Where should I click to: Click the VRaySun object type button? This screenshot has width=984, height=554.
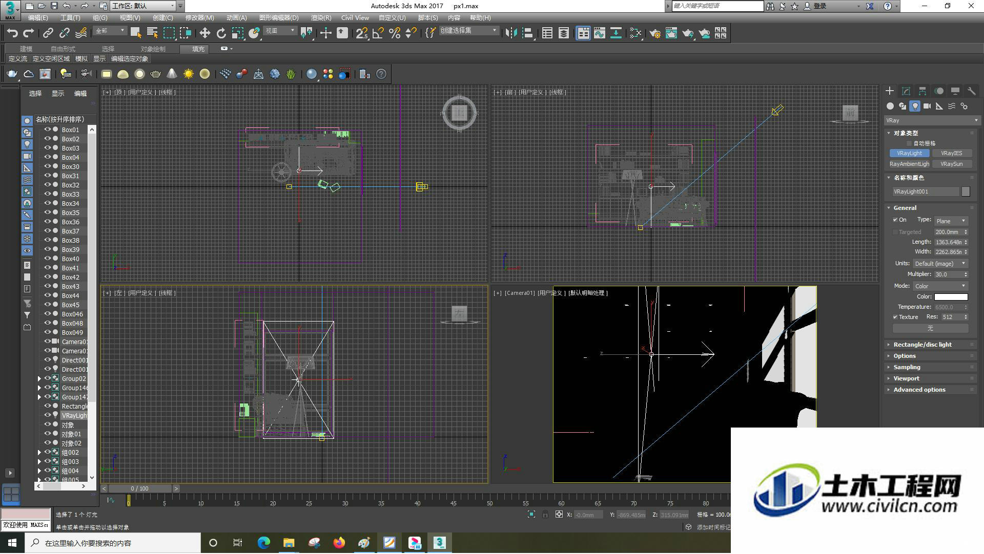(x=952, y=164)
